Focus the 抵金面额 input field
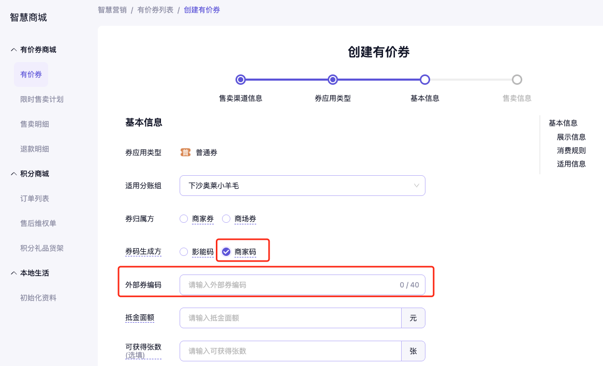Screen dimensions: 603x366 click(290, 318)
